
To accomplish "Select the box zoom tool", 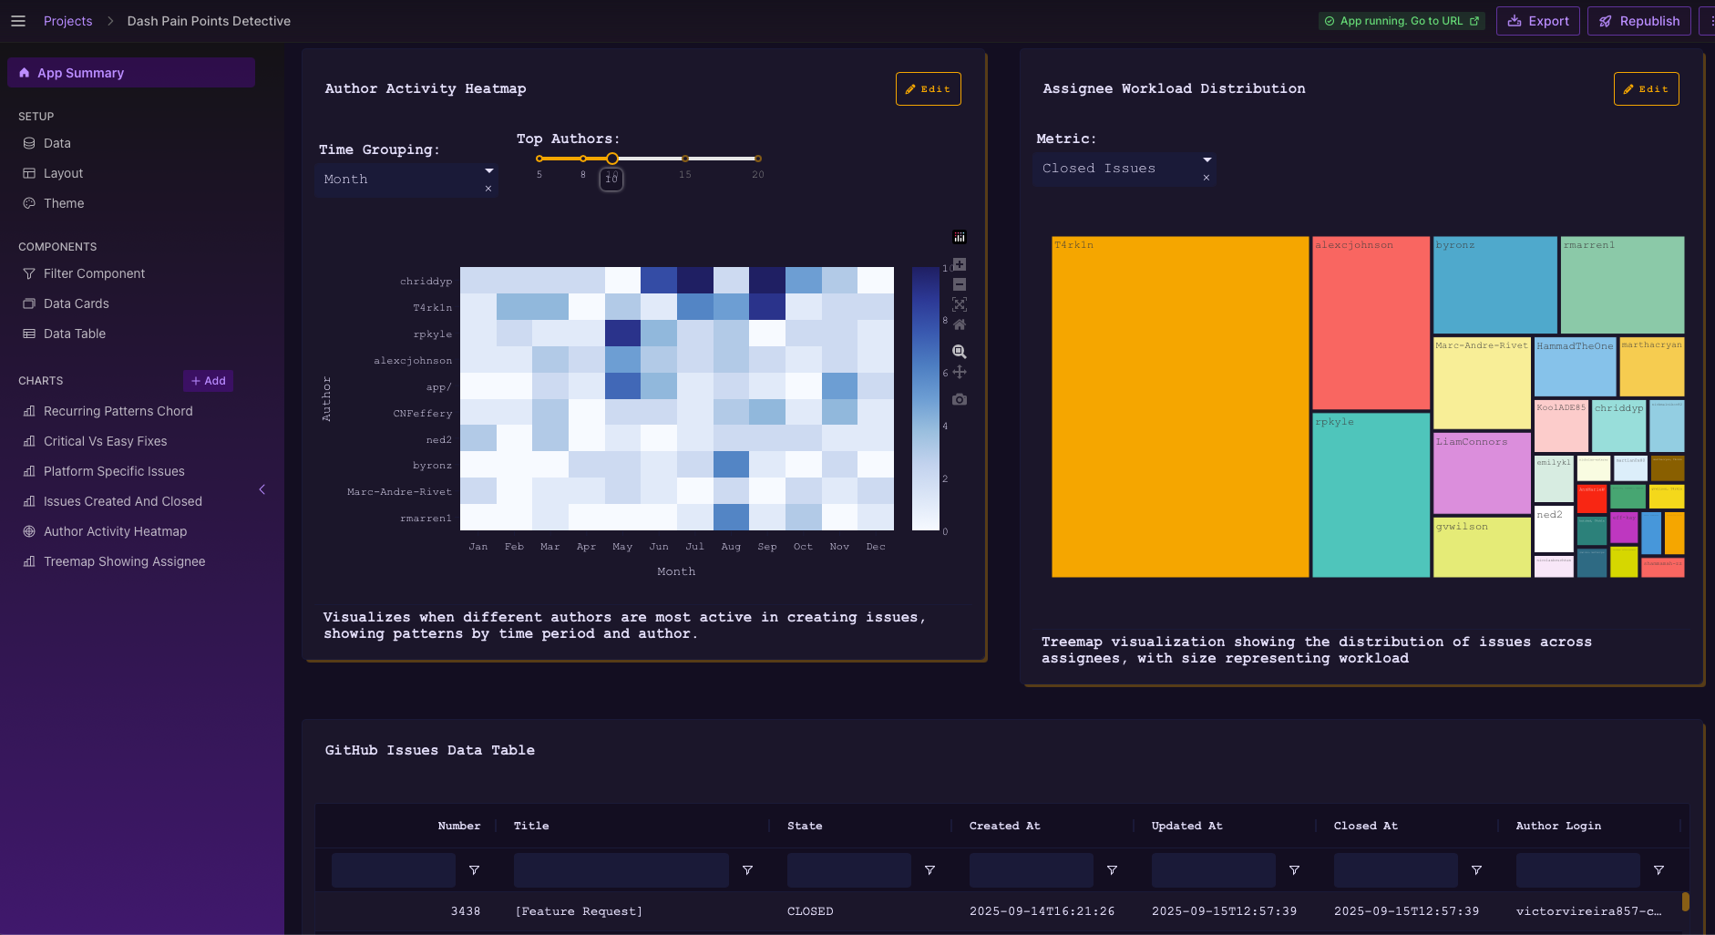I will tap(960, 352).
